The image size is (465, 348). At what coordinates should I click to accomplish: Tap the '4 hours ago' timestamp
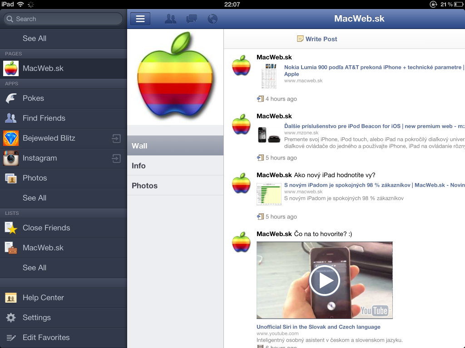[x=281, y=99]
